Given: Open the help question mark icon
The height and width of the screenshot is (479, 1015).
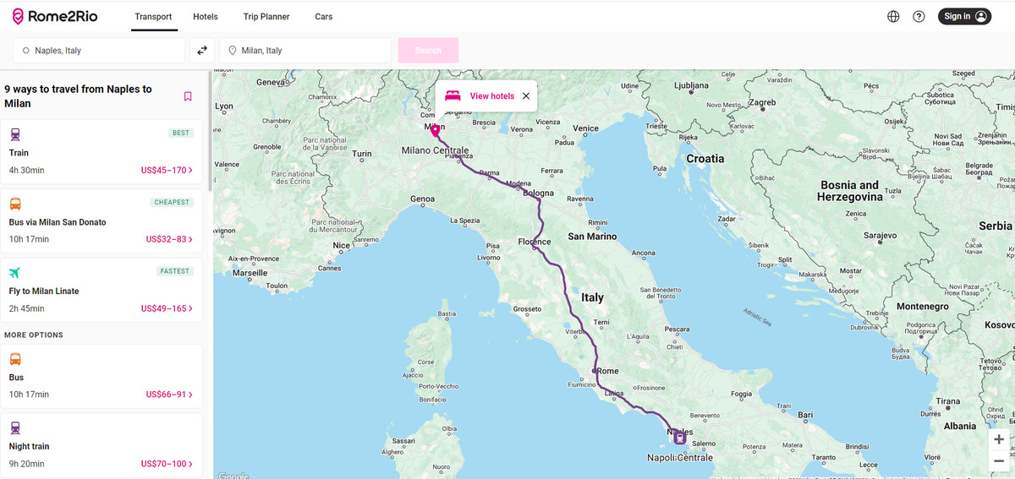Looking at the screenshot, I should click(x=919, y=16).
